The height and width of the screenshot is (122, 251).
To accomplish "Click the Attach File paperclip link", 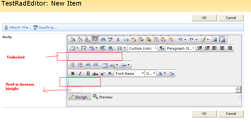I will [x=16, y=28].
